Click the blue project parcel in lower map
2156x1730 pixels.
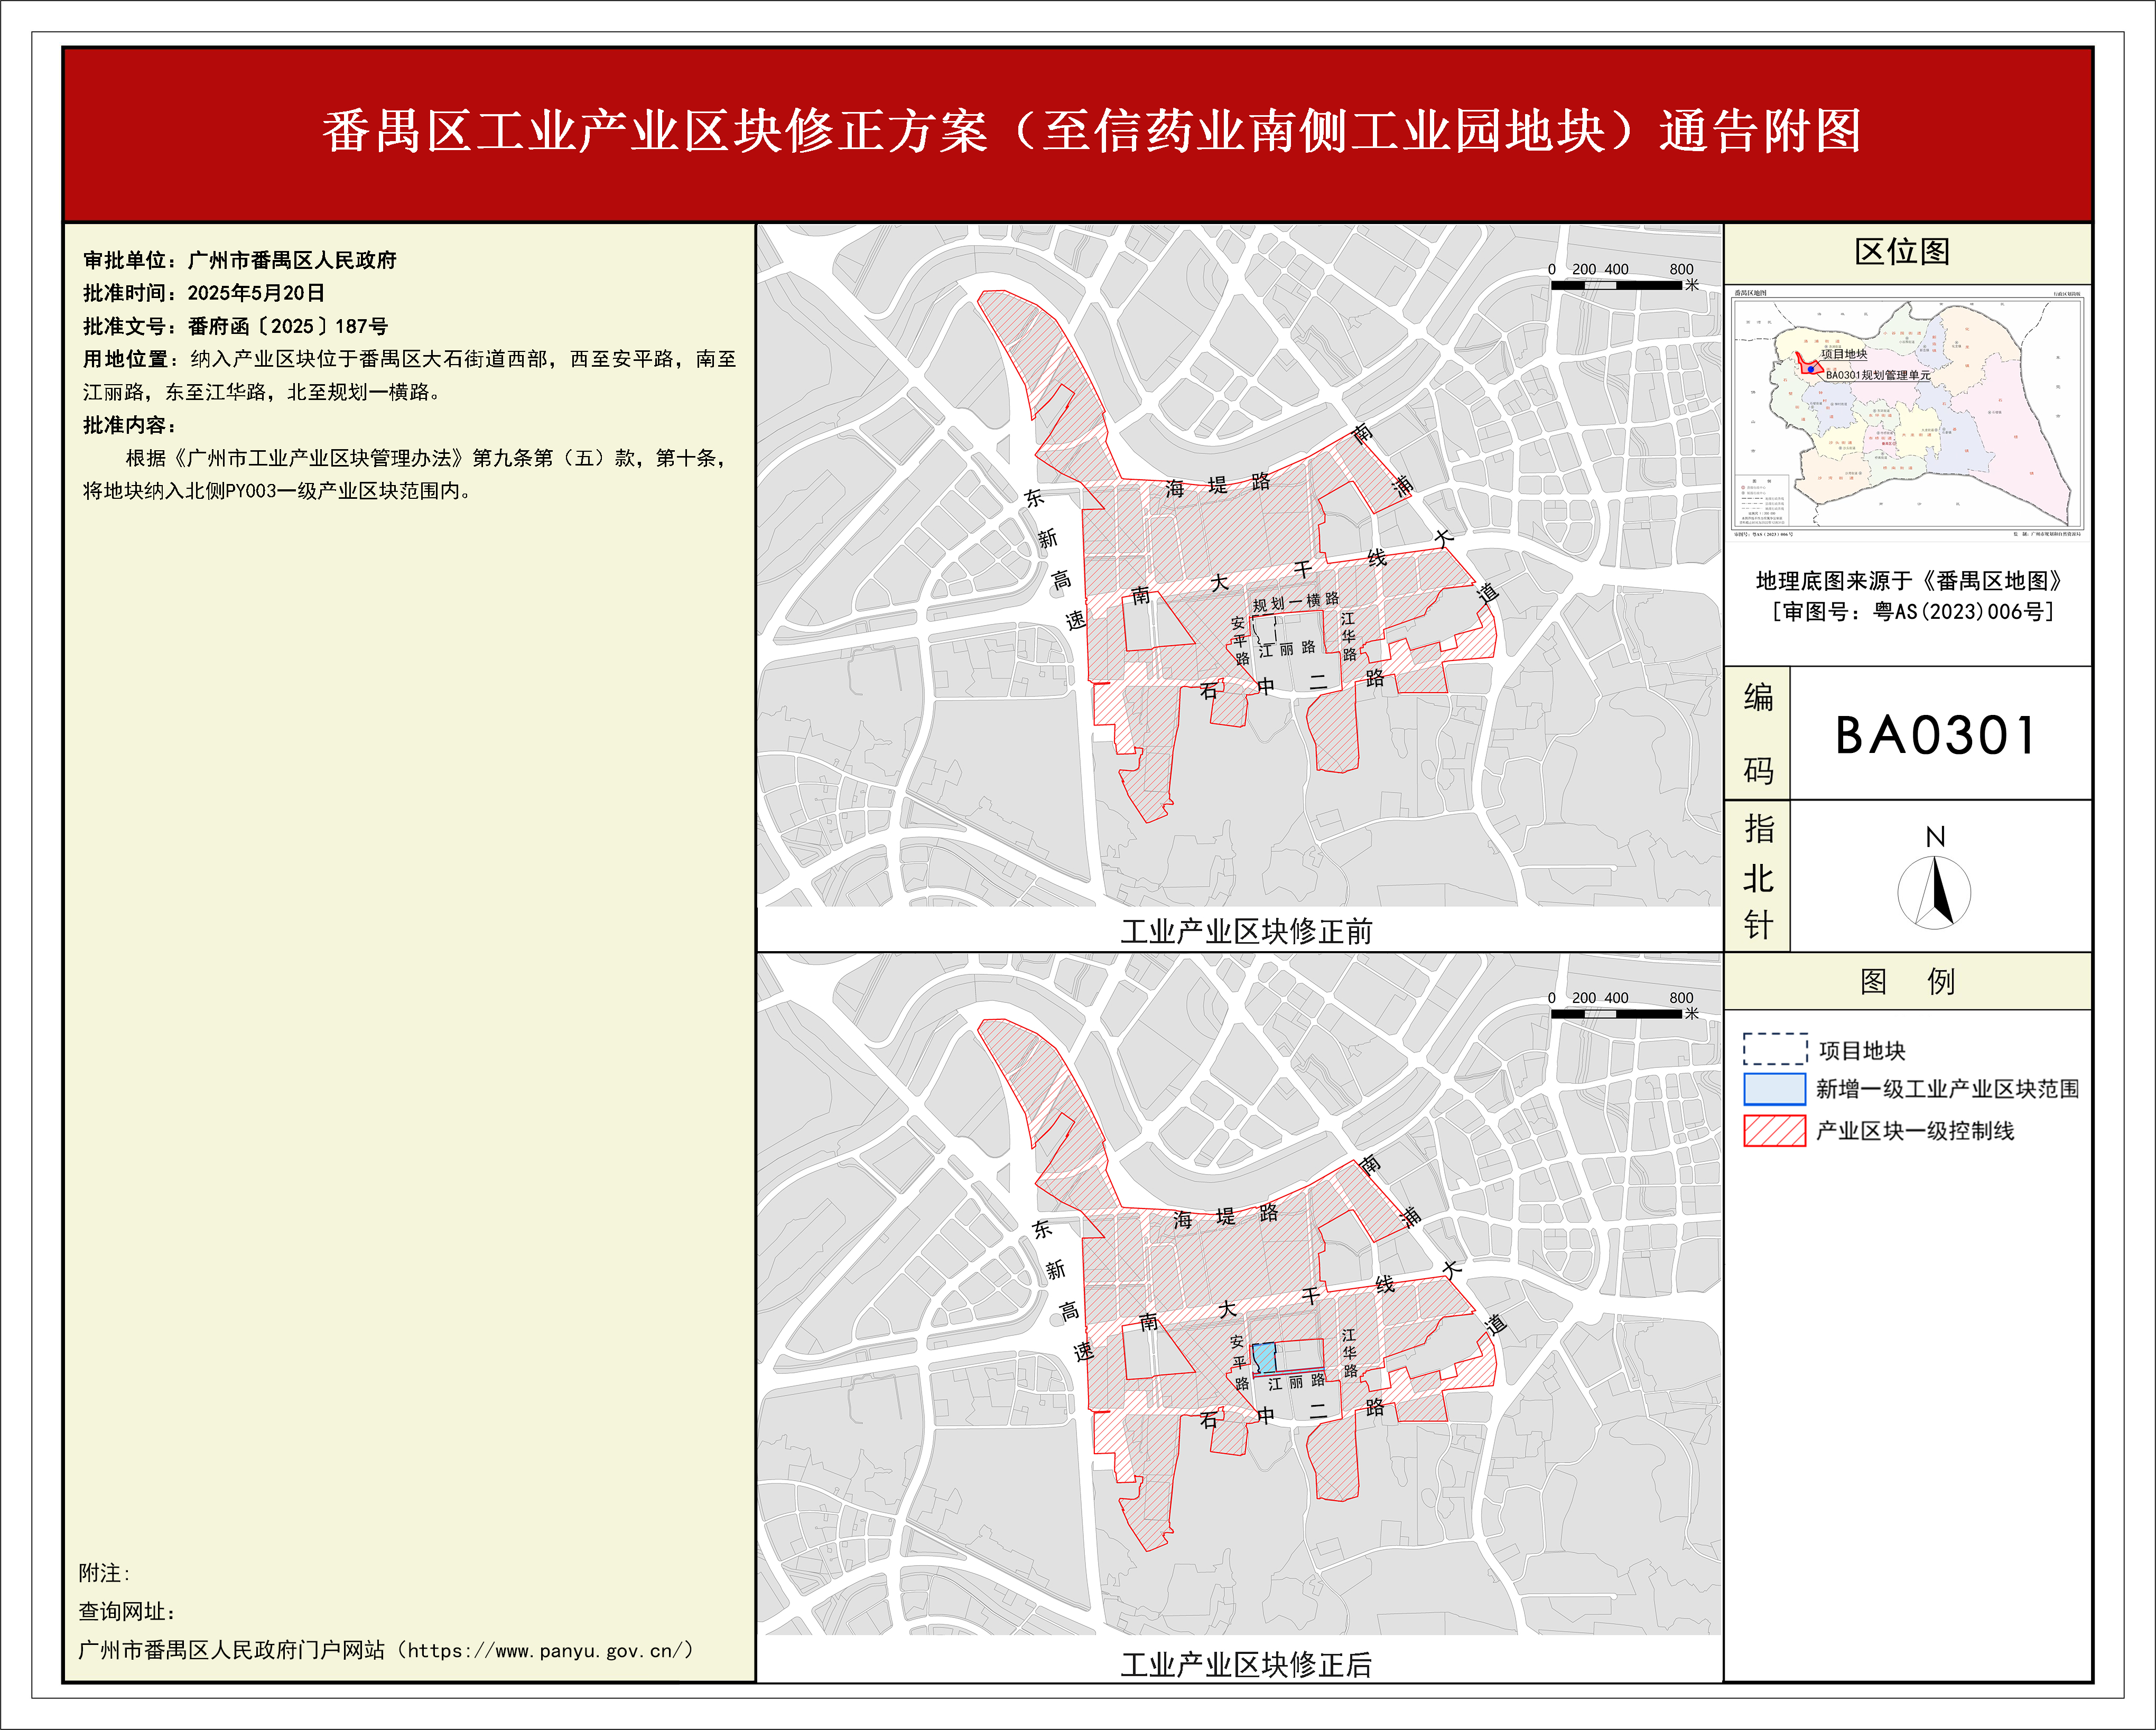[1264, 1358]
